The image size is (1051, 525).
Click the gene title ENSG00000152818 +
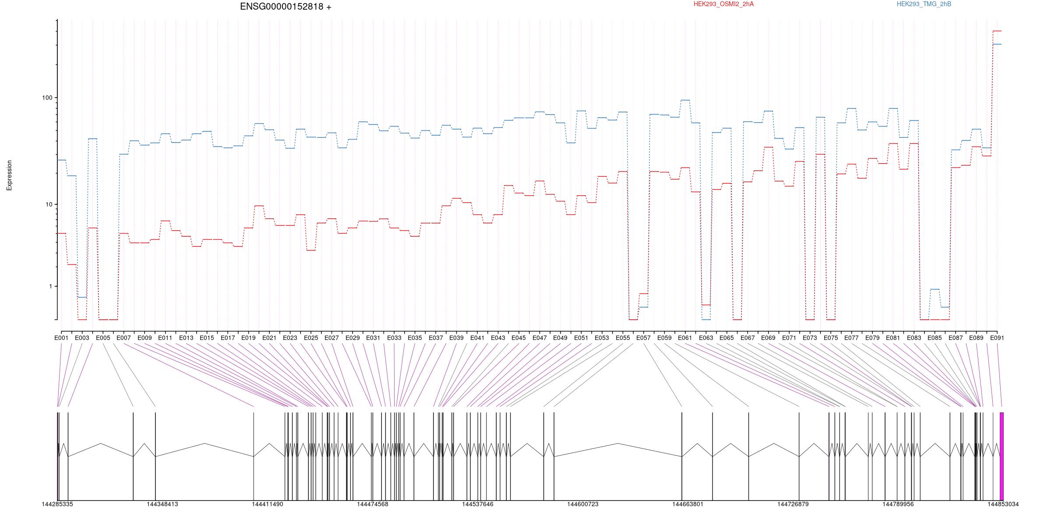(x=286, y=7)
